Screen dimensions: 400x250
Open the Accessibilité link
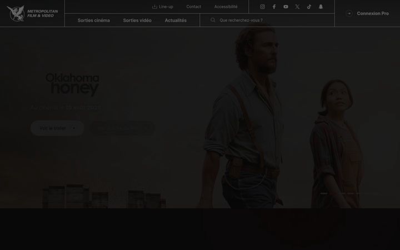[226, 7]
